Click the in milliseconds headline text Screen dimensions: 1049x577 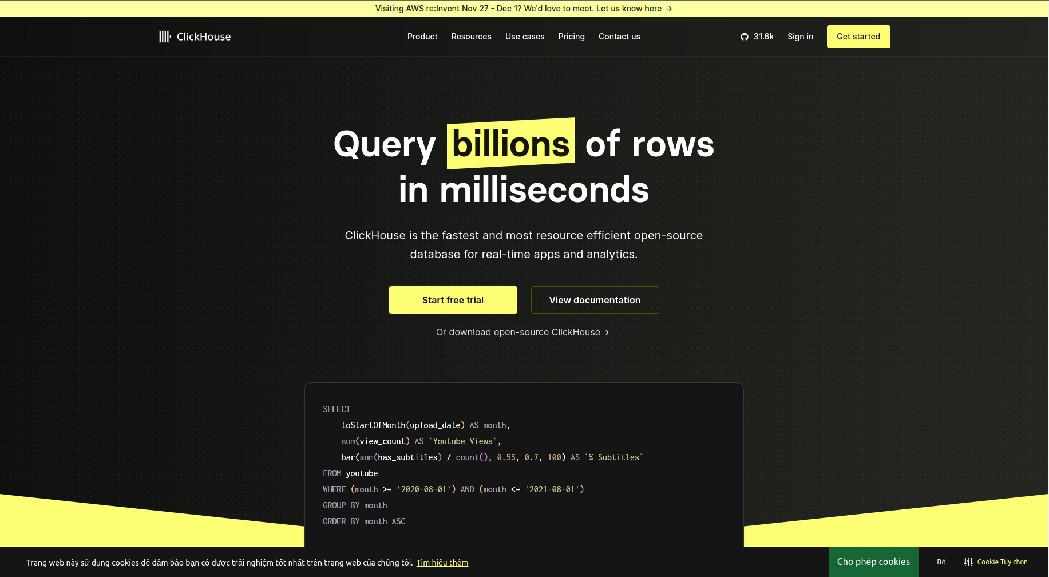524,189
